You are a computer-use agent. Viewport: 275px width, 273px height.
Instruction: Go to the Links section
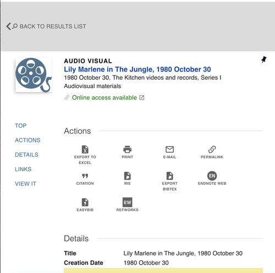[23, 169]
